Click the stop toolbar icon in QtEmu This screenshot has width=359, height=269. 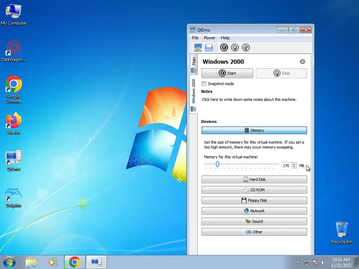pyautogui.click(x=235, y=47)
